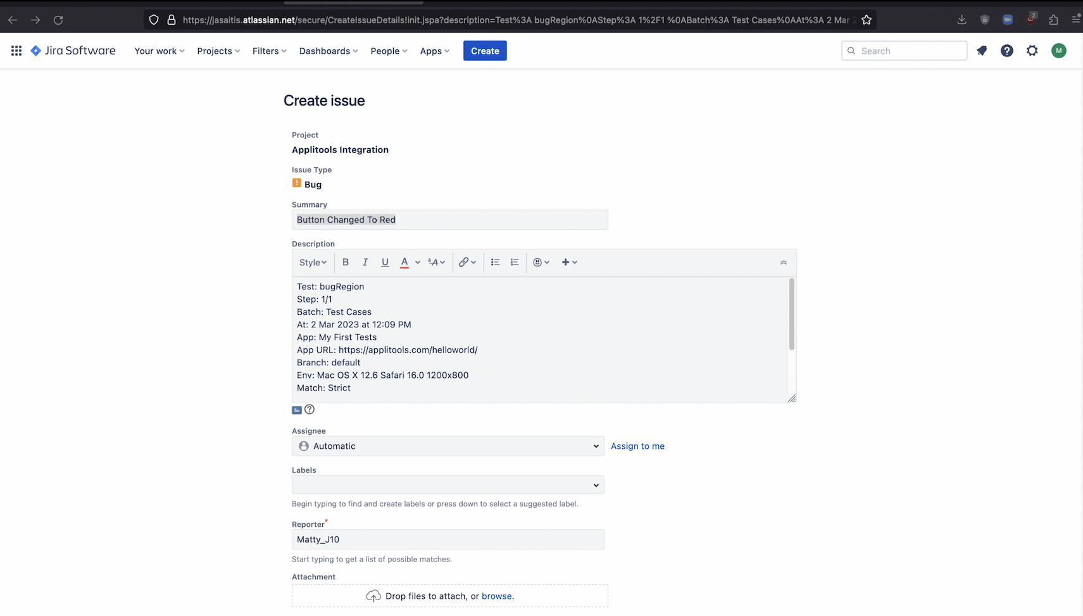Open the People menu
The image size is (1083, 616).
click(389, 51)
